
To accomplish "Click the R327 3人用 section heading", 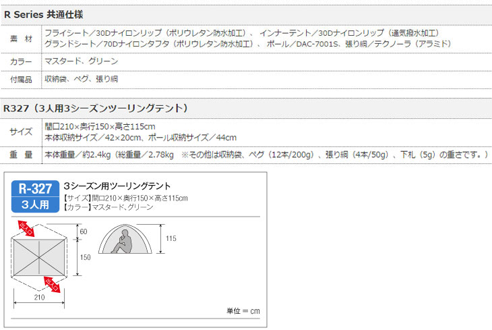I will [94, 108].
